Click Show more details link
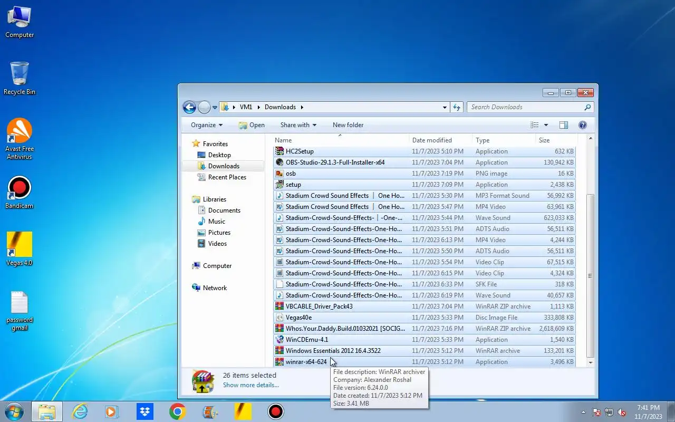This screenshot has height=422, width=675. point(251,385)
